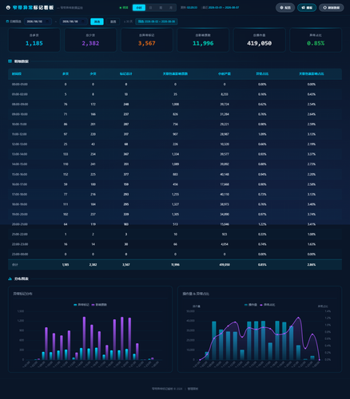This screenshot has width=350, height=399.
Task: Select the 11:00-12:00 table row label
Action: [x=19, y=134]
